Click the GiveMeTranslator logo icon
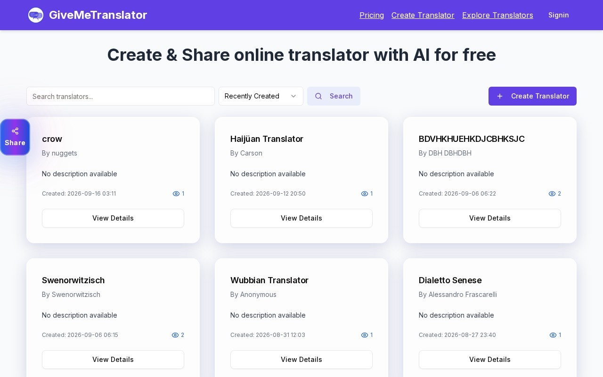Viewport: 603px width, 377px height. (x=36, y=15)
